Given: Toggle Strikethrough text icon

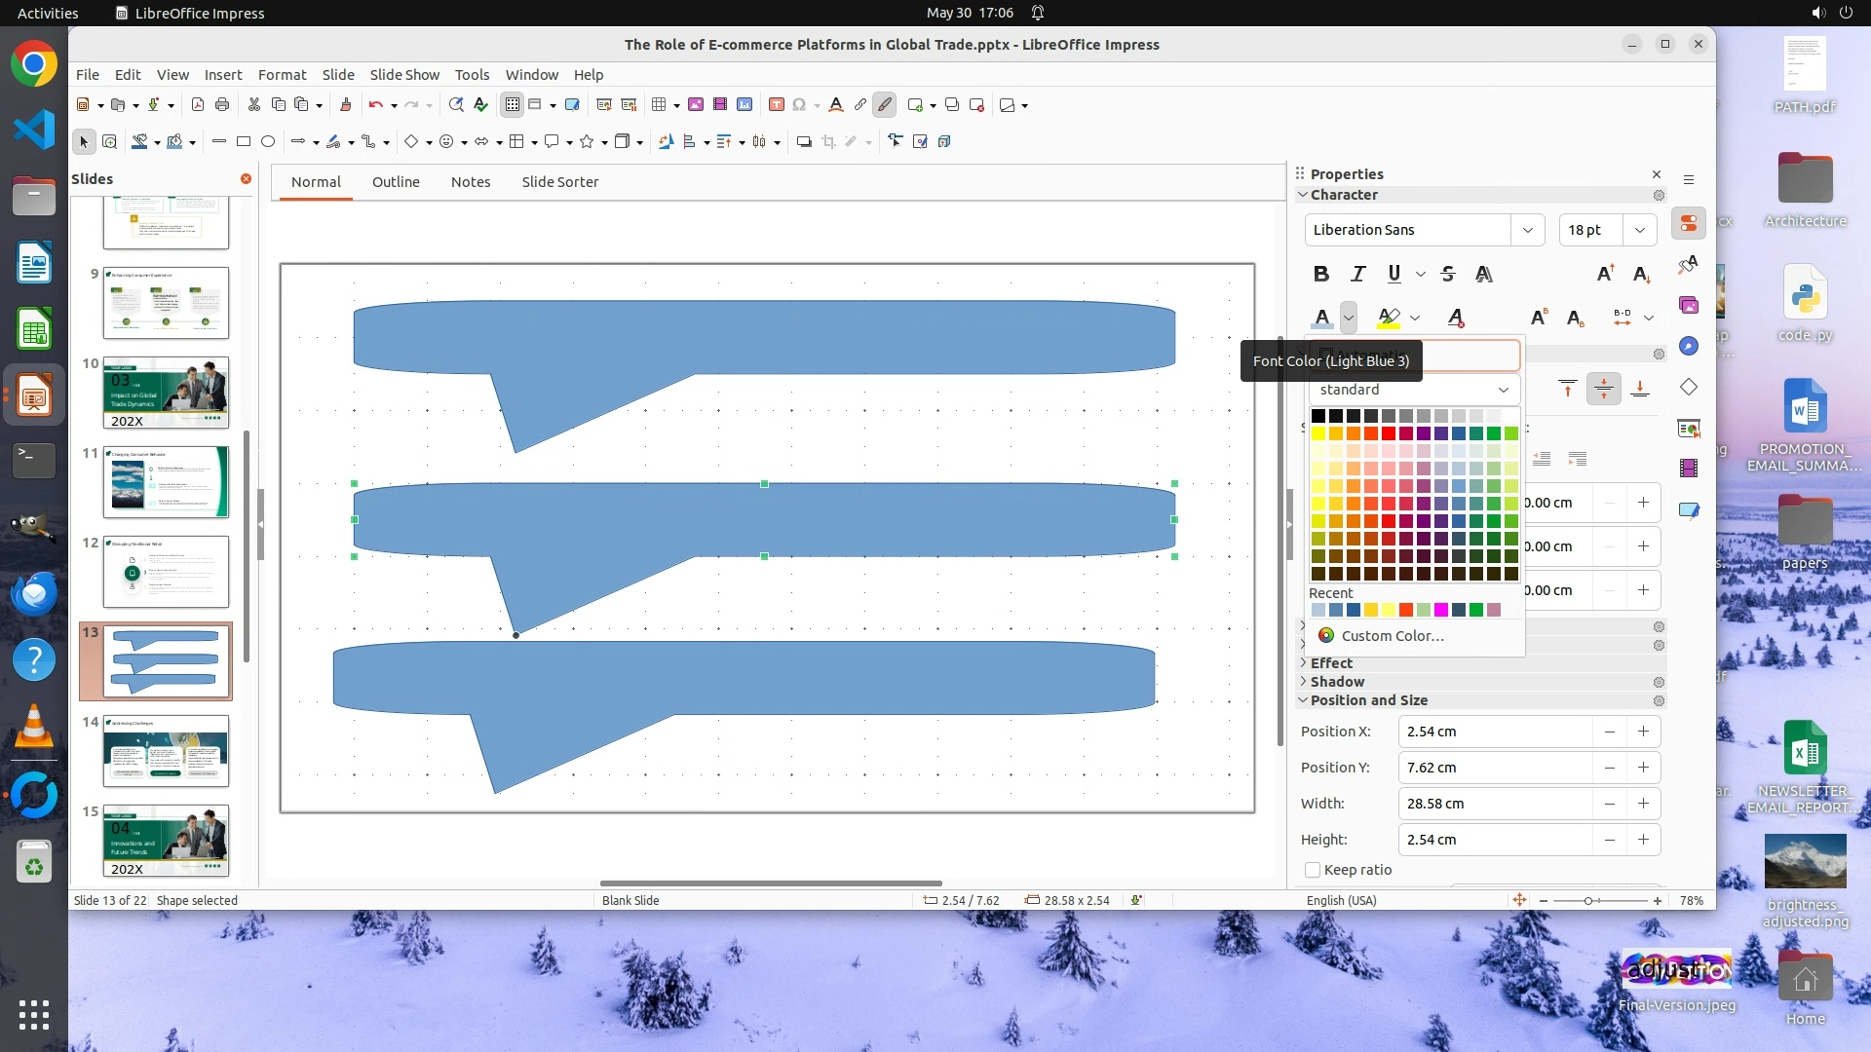Looking at the screenshot, I should coord(1448,274).
